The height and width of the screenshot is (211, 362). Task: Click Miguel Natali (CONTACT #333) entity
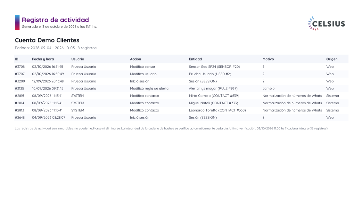click(x=214, y=103)
